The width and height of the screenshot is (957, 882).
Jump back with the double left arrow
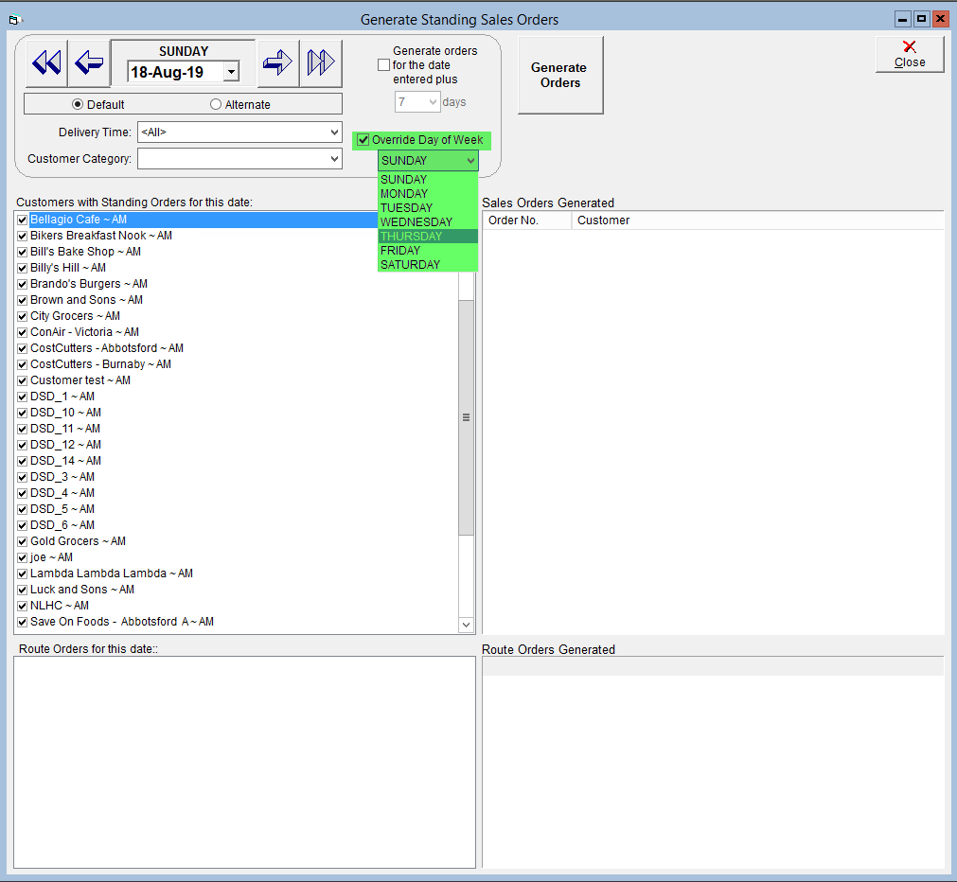click(46, 62)
